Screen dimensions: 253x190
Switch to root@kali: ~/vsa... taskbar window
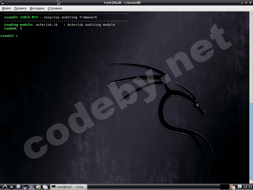pyautogui.click(x=69, y=187)
